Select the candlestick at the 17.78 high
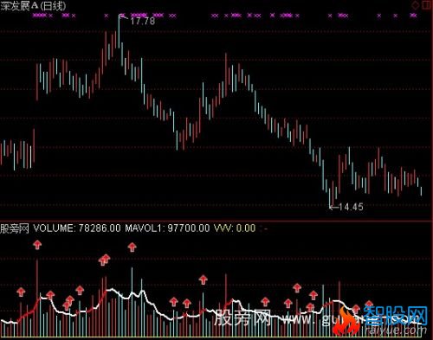 pyautogui.click(x=119, y=31)
